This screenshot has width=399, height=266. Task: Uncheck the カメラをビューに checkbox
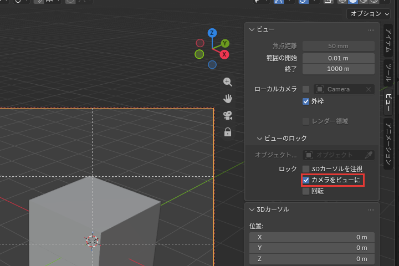[x=306, y=180]
